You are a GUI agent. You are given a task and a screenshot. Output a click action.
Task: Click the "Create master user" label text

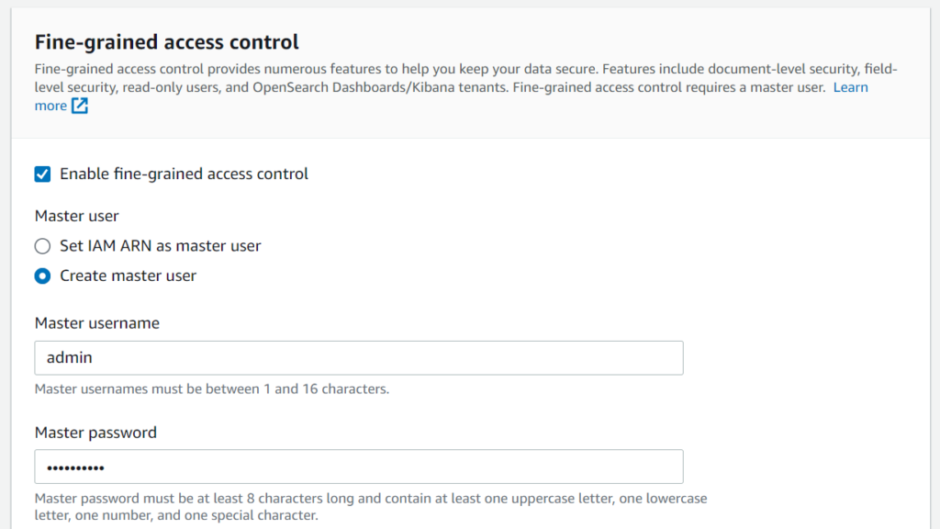pyautogui.click(x=128, y=276)
